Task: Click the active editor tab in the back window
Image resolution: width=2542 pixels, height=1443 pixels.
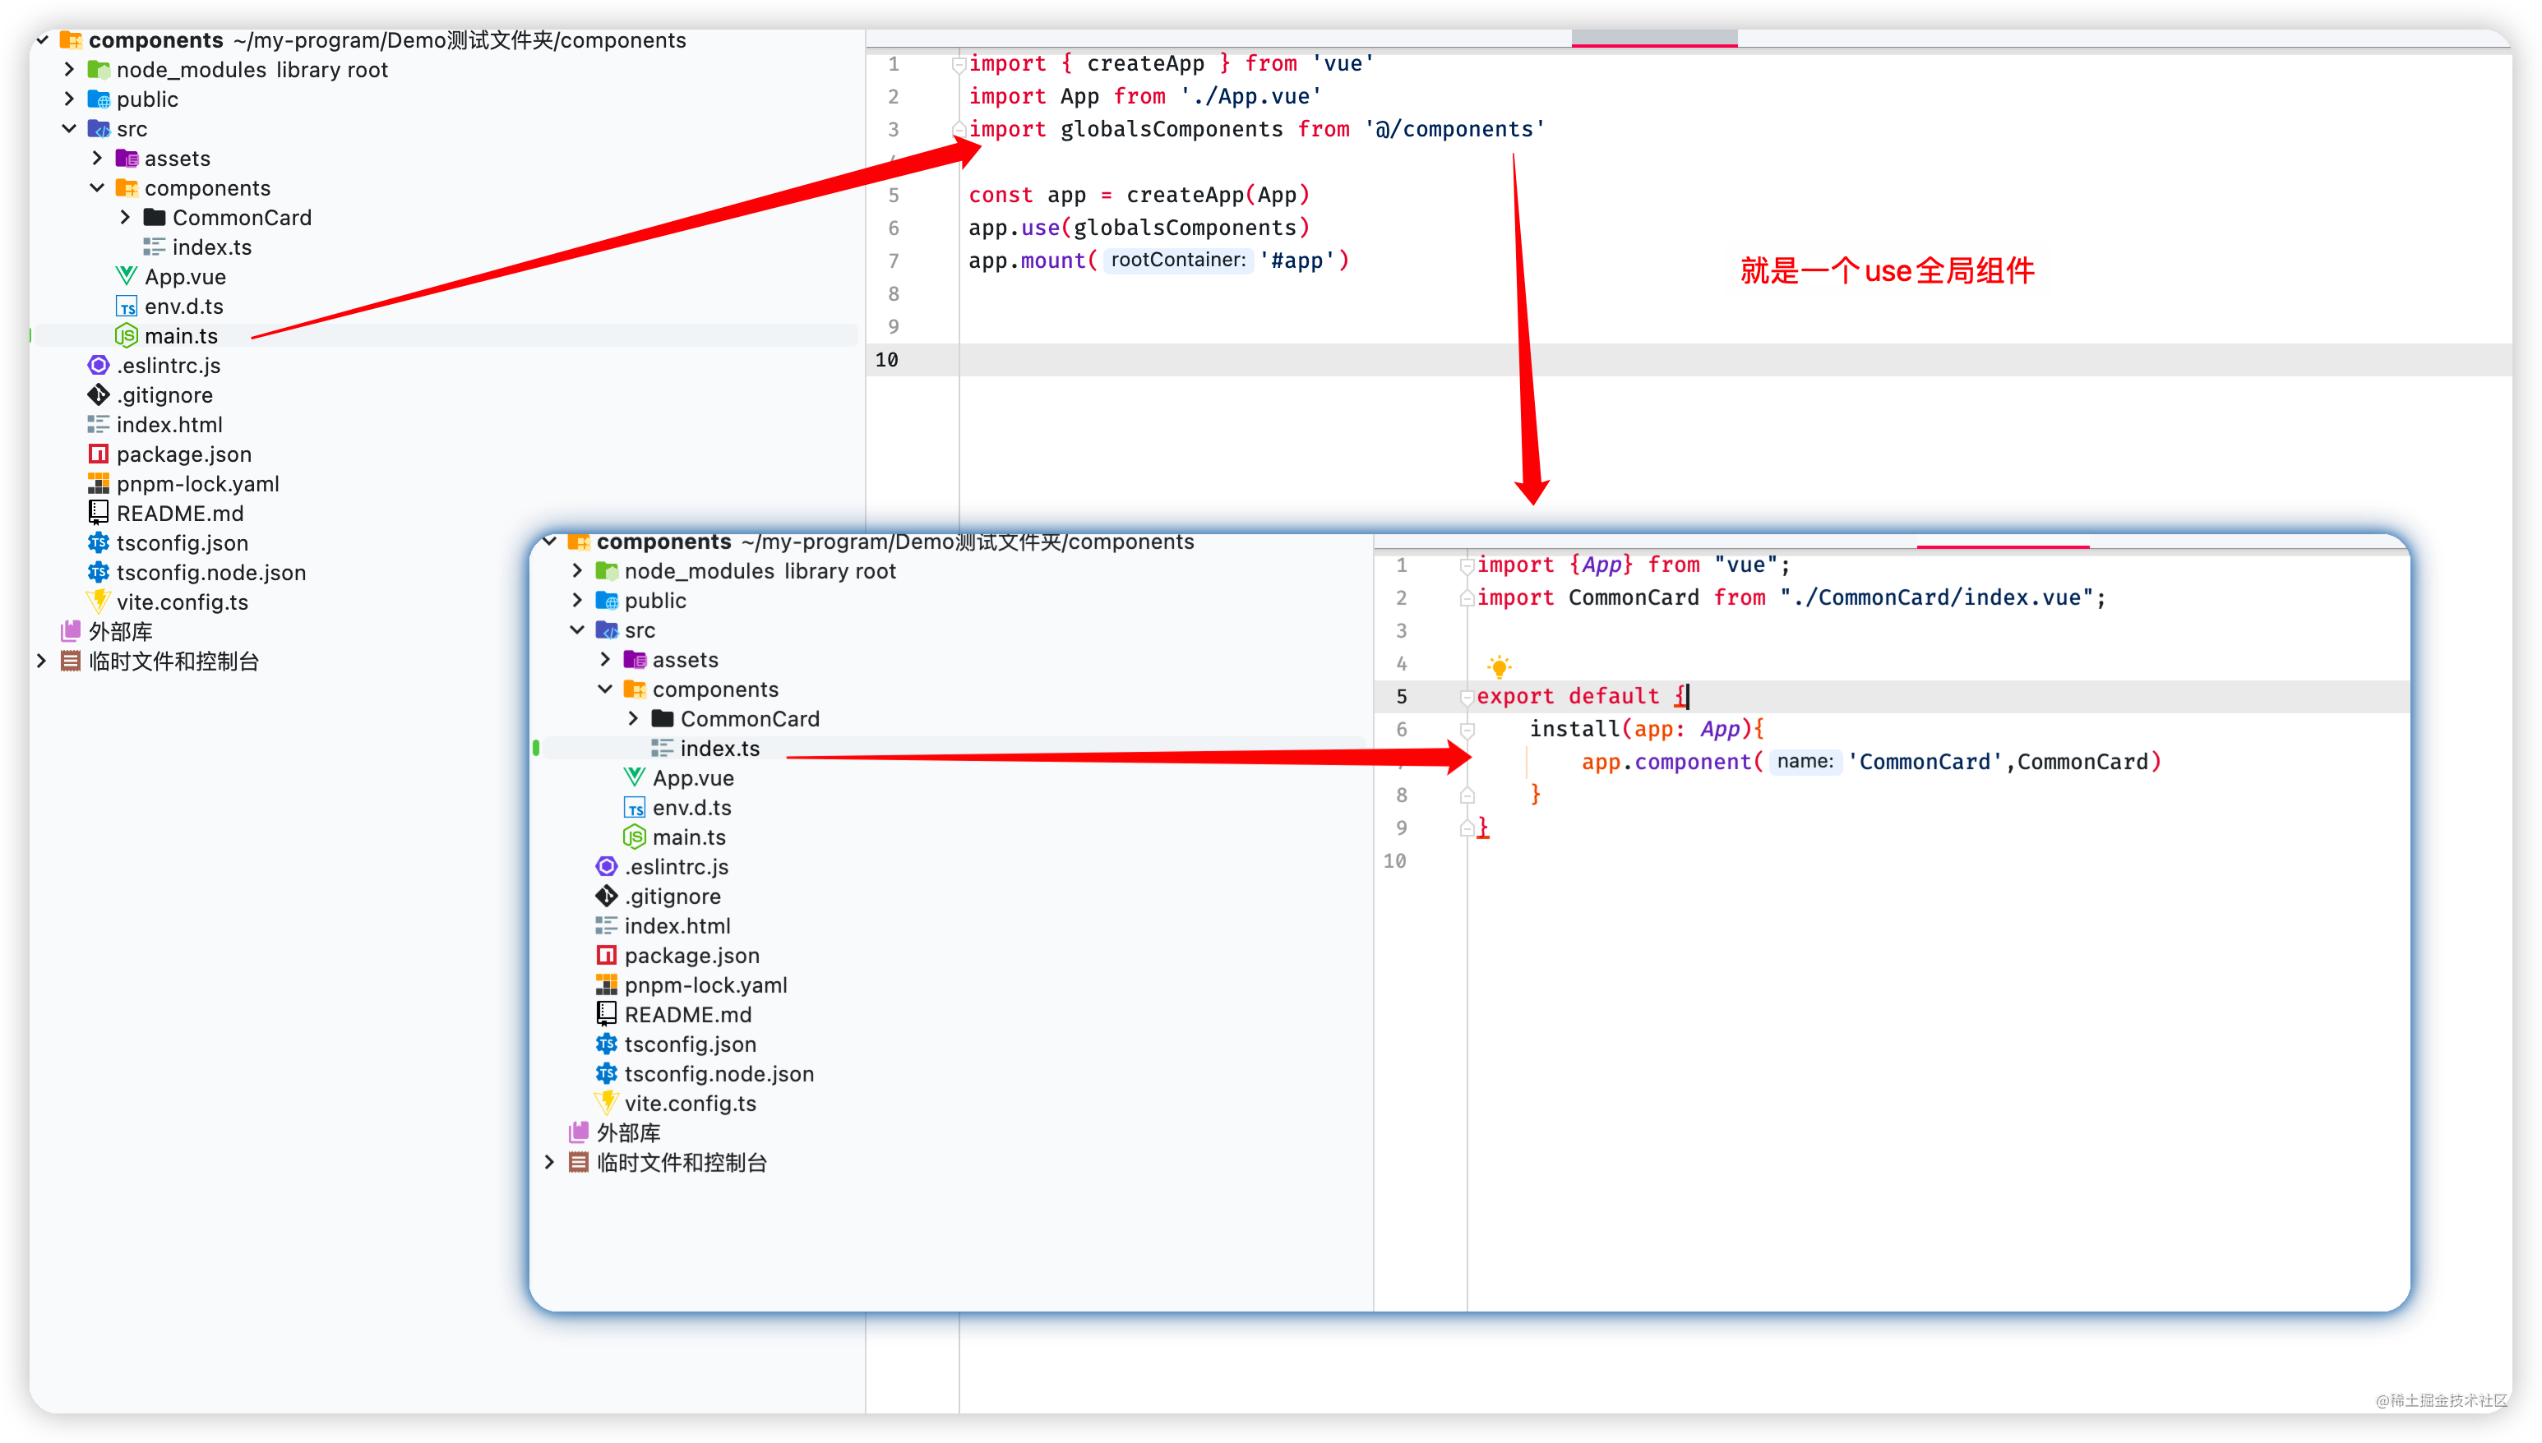Action: 1653,38
